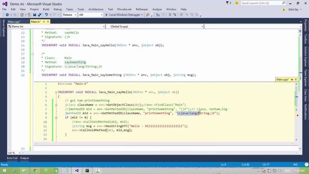Image resolution: width=309 pixels, height=174 pixels.
Task: Open the Server Explorer side panel
Action: click(x=3, y=28)
